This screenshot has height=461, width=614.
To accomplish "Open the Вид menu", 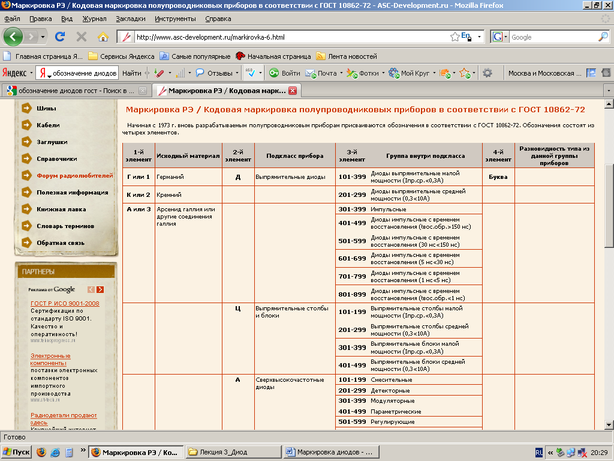I will (67, 19).
